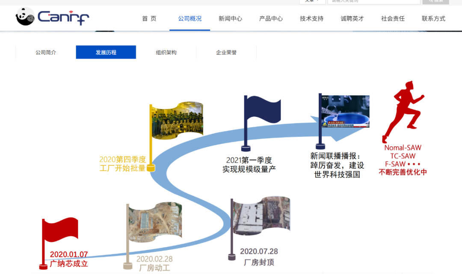The width and height of the screenshot is (462, 277).
Task: Go to 新闻中心 section
Action: tap(231, 18)
